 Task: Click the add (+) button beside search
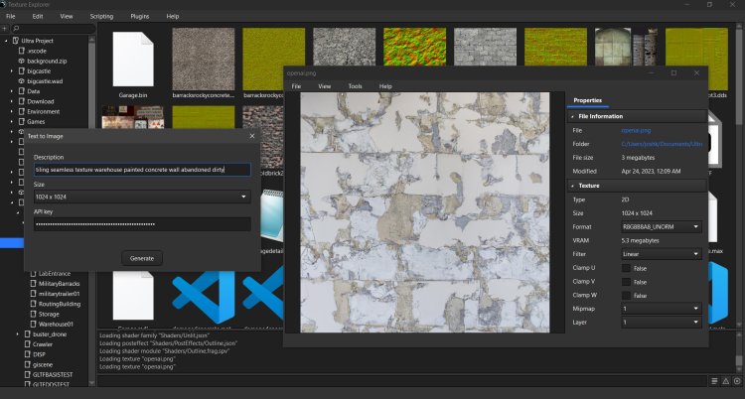pos(5,29)
